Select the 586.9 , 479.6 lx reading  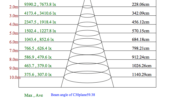(x=38, y=57)
